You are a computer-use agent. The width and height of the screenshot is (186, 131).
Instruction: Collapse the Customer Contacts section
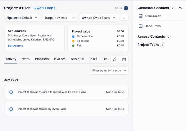(180, 8)
